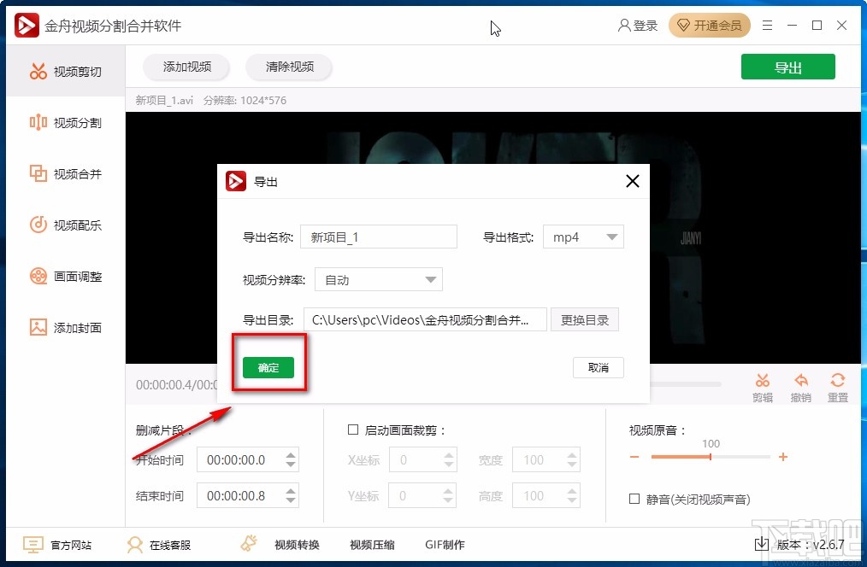This screenshot has width=867, height=567.
Task: Edit the 导出名称 text field
Action: tap(379, 237)
